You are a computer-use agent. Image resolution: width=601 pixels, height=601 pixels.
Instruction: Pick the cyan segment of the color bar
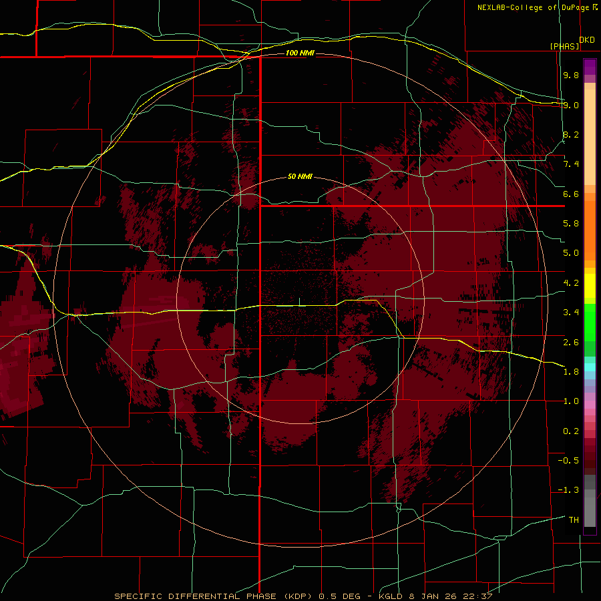click(x=590, y=367)
